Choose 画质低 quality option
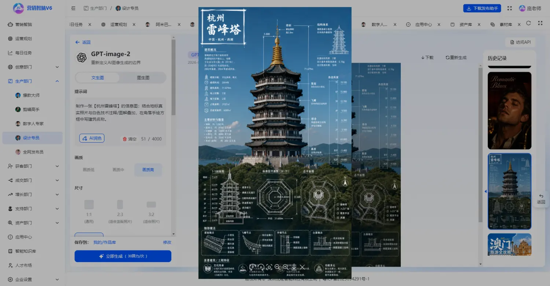This screenshot has height=286, width=550. pyautogui.click(x=89, y=170)
